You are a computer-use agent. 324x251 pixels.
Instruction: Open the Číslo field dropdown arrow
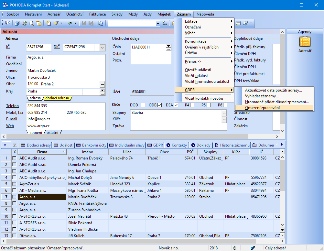pos(169,46)
